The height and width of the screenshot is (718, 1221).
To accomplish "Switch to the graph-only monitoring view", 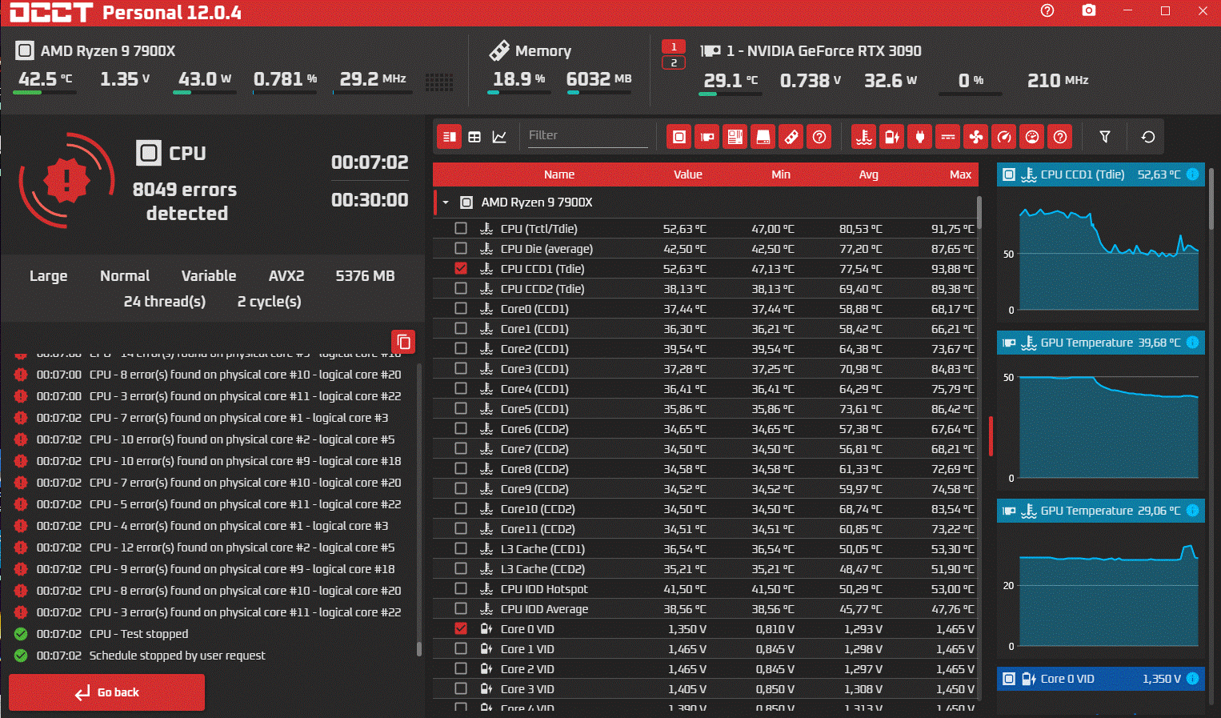I will pyautogui.click(x=499, y=137).
